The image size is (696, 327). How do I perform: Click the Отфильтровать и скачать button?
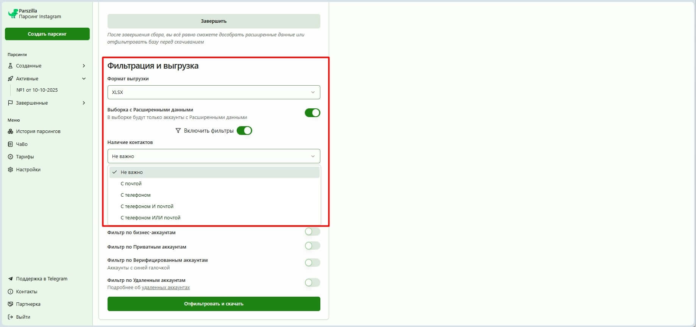[x=214, y=304]
